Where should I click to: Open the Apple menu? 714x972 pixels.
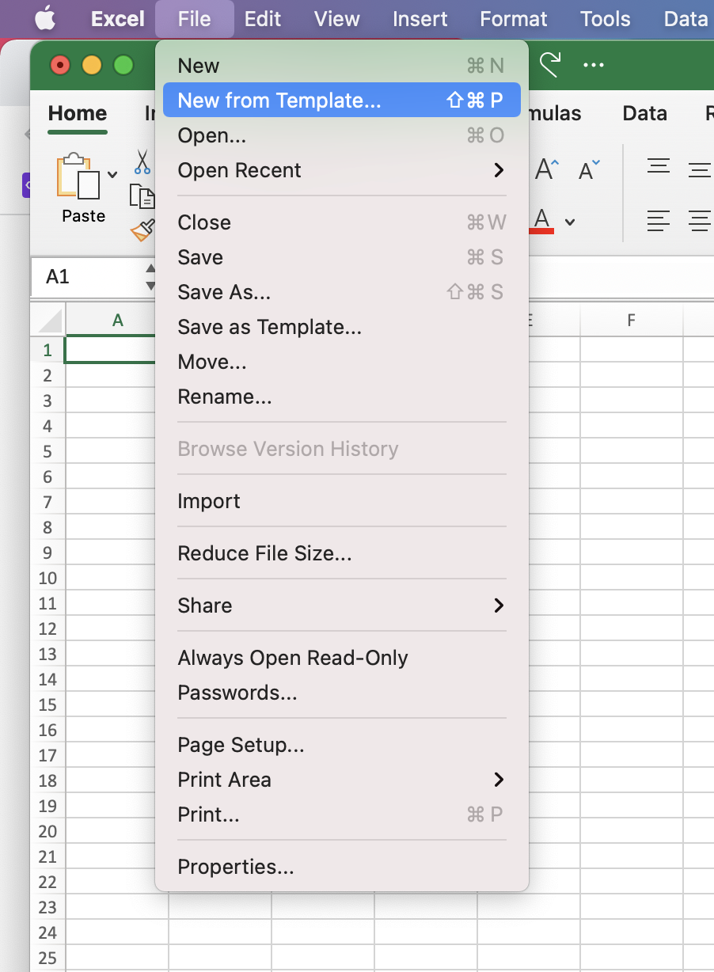coord(46,17)
